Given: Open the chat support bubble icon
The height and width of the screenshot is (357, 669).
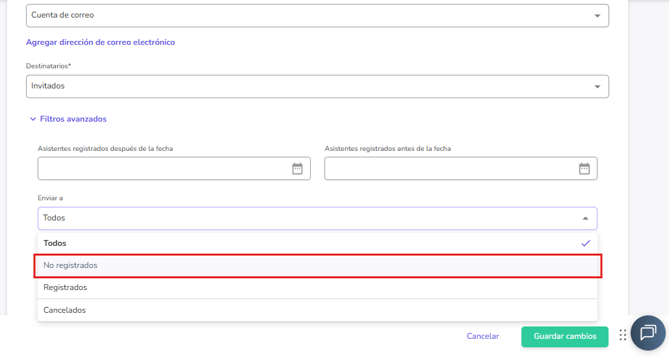Looking at the screenshot, I should tap(648, 333).
